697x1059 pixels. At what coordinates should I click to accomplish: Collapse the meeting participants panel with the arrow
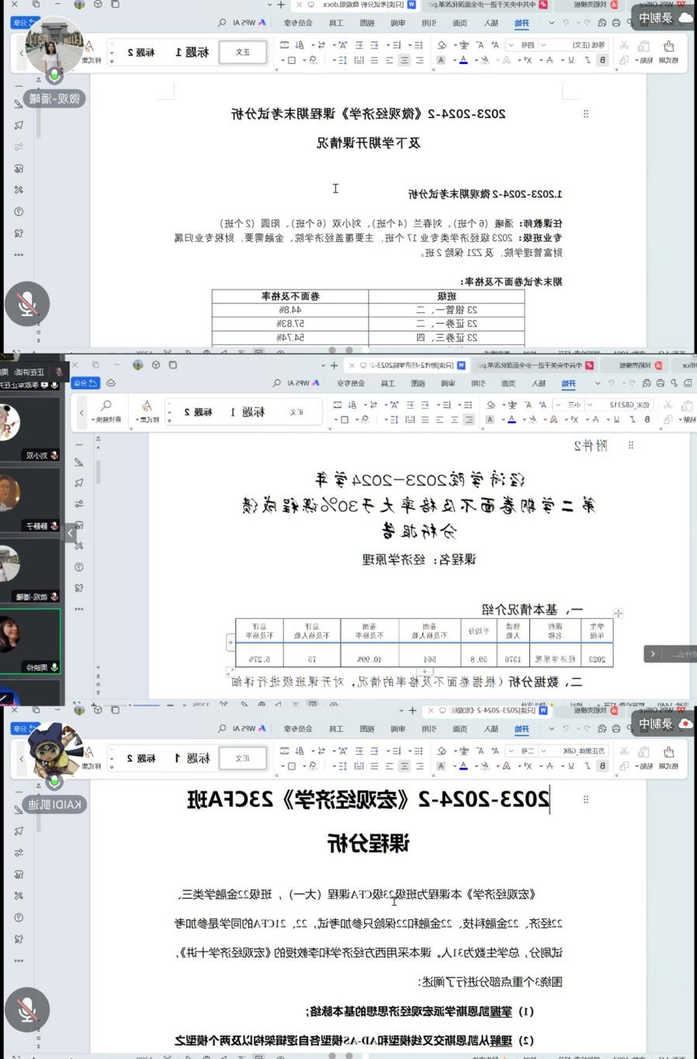point(70,533)
